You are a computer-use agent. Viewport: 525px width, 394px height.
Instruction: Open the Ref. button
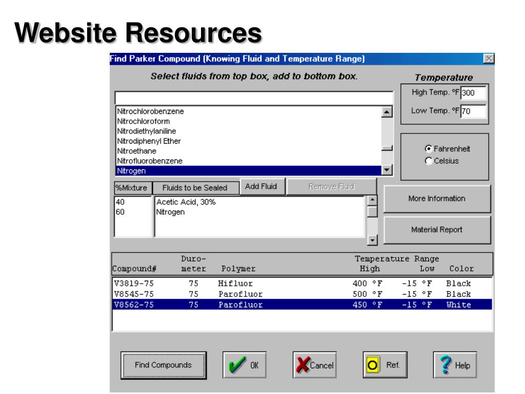tap(385, 365)
